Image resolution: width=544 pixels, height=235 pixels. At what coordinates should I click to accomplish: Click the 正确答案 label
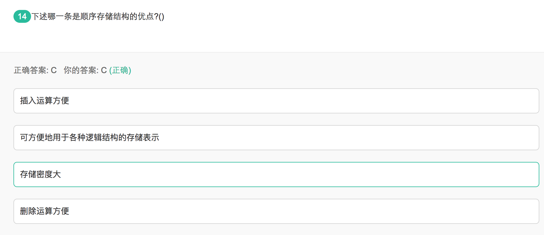click(x=30, y=70)
